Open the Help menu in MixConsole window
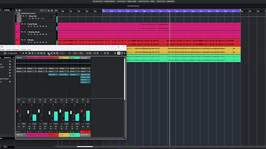Image resolution: width=266 pixels, height=149 pixels. click(x=29, y=50)
